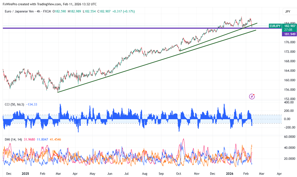Viewport: 297px width, 177px height.
Task: Click the Oct label on the time axis
Action: pyautogui.click(x=178, y=174)
